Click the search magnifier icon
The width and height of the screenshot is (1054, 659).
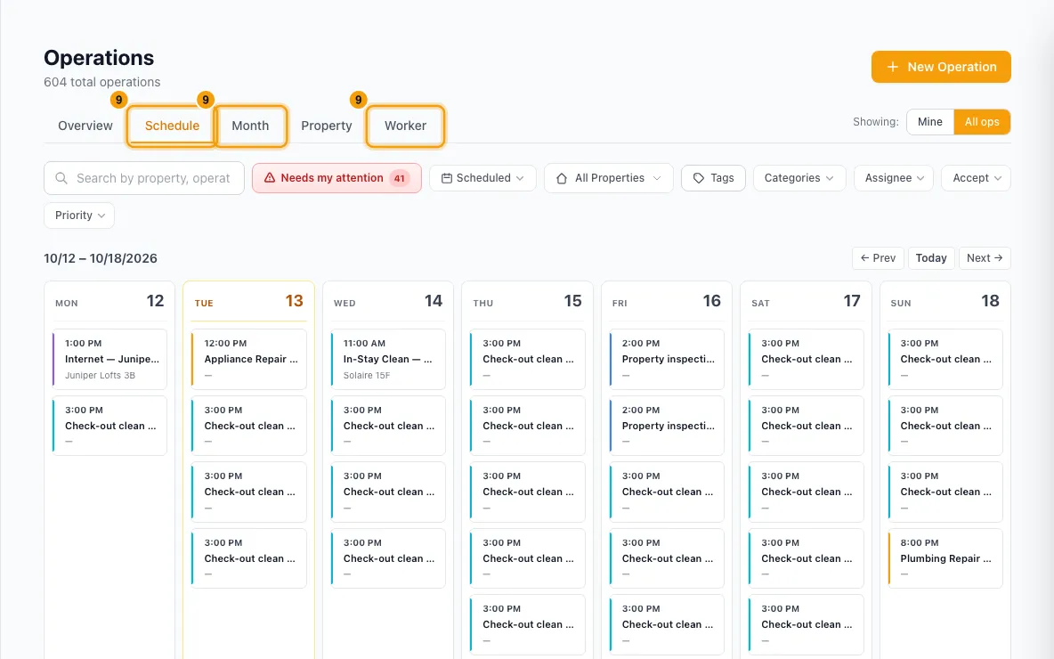[x=61, y=178]
